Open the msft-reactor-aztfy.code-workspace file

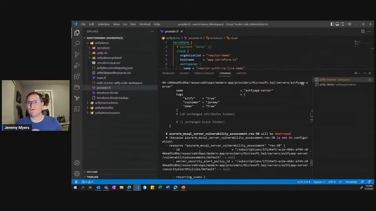(119, 83)
